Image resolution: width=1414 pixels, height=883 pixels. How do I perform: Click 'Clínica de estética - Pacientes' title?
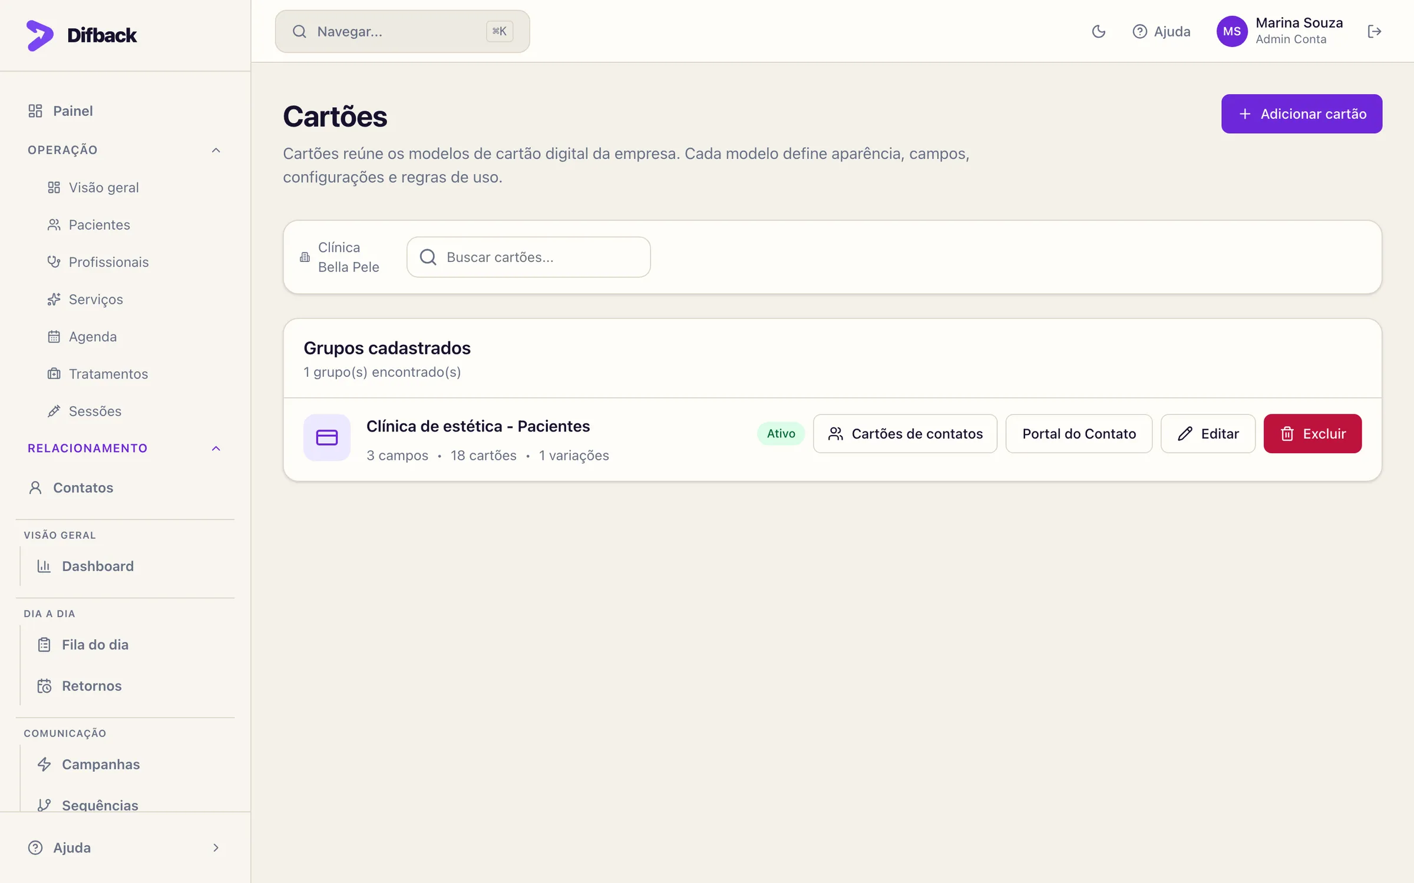pyautogui.click(x=478, y=426)
